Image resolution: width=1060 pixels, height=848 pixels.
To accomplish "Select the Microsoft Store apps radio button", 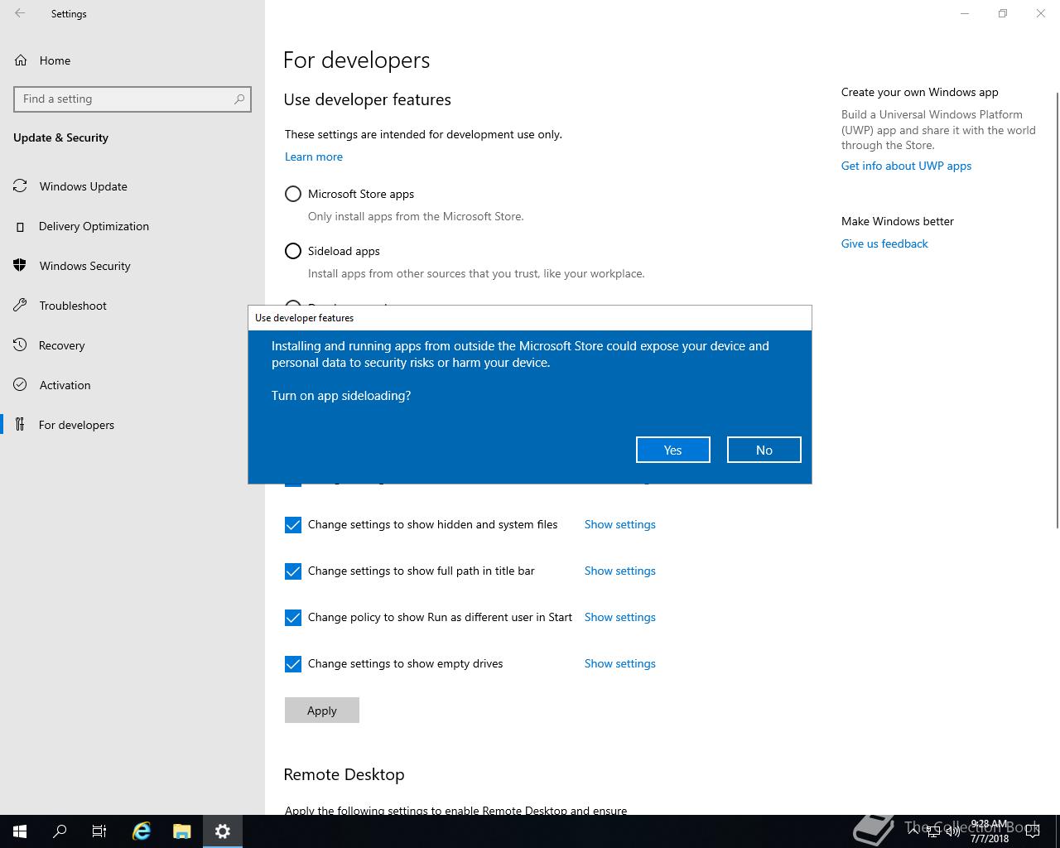I will pos(293,194).
